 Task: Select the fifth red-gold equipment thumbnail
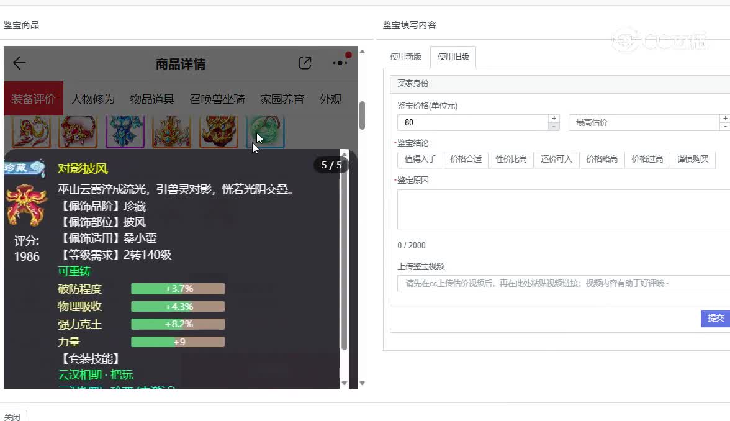click(x=219, y=132)
